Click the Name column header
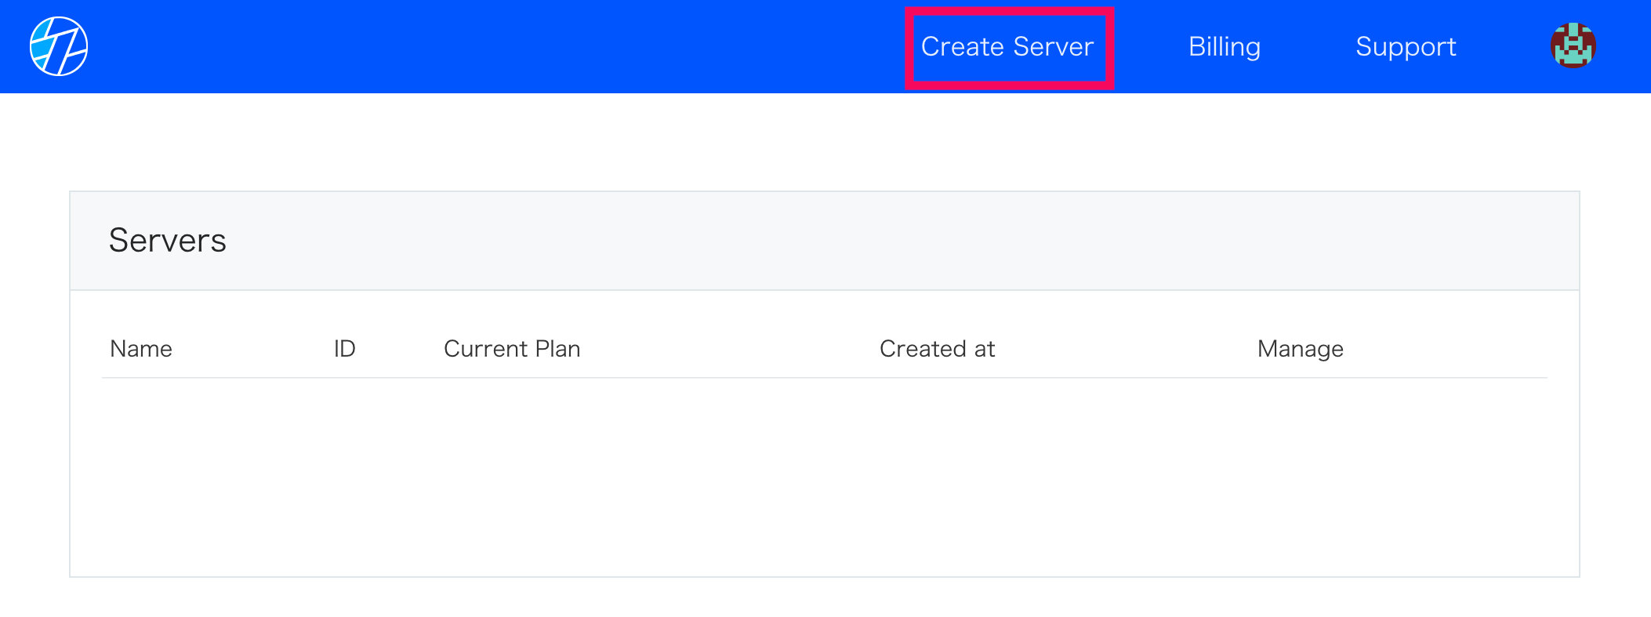Image resolution: width=1651 pixels, height=617 pixels. [x=141, y=349]
